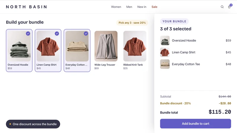Select the Ribbed Knit Tank product image
The height and width of the screenshot is (133, 237).
pos(135,46)
